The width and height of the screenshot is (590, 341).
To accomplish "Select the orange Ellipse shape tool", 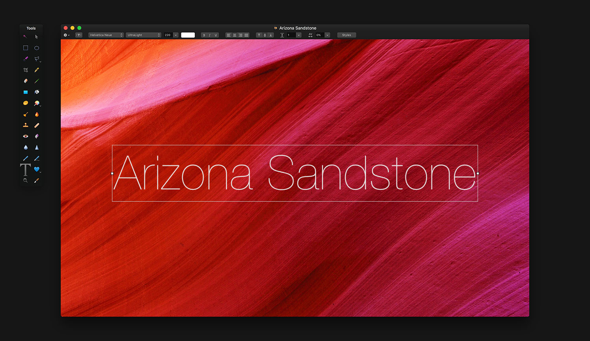I will (x=25, y=103).
